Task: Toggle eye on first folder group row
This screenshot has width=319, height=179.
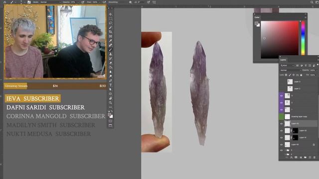Action: 282,150
